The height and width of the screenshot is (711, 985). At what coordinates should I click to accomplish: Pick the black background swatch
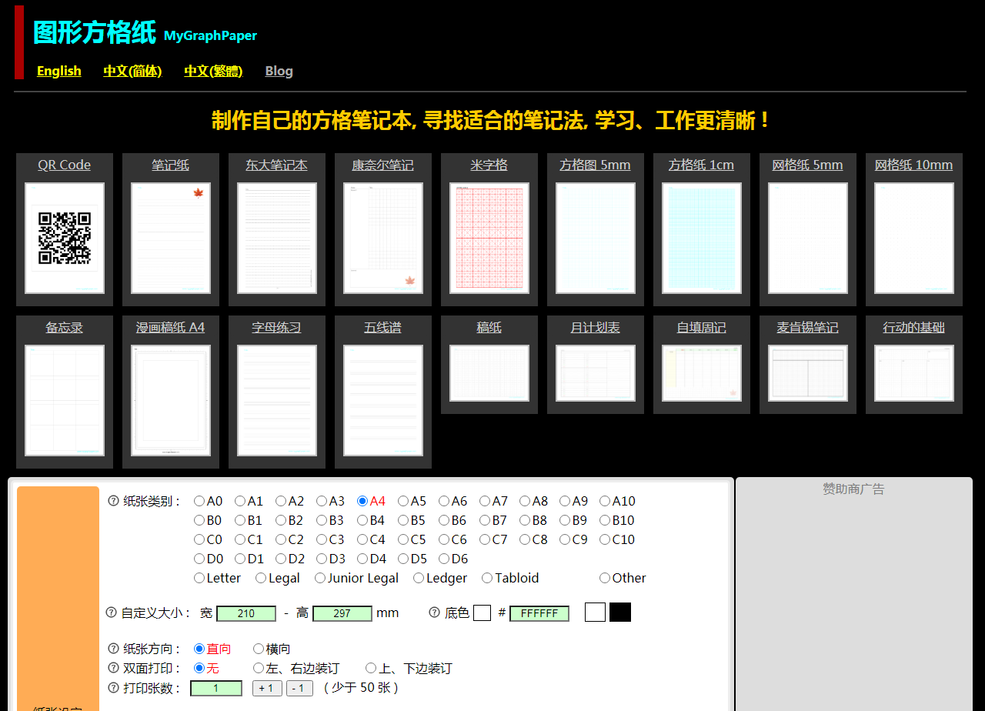tap(620, 612)
